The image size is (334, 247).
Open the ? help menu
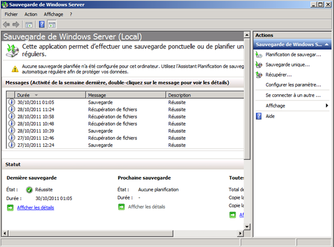[71, 14]
